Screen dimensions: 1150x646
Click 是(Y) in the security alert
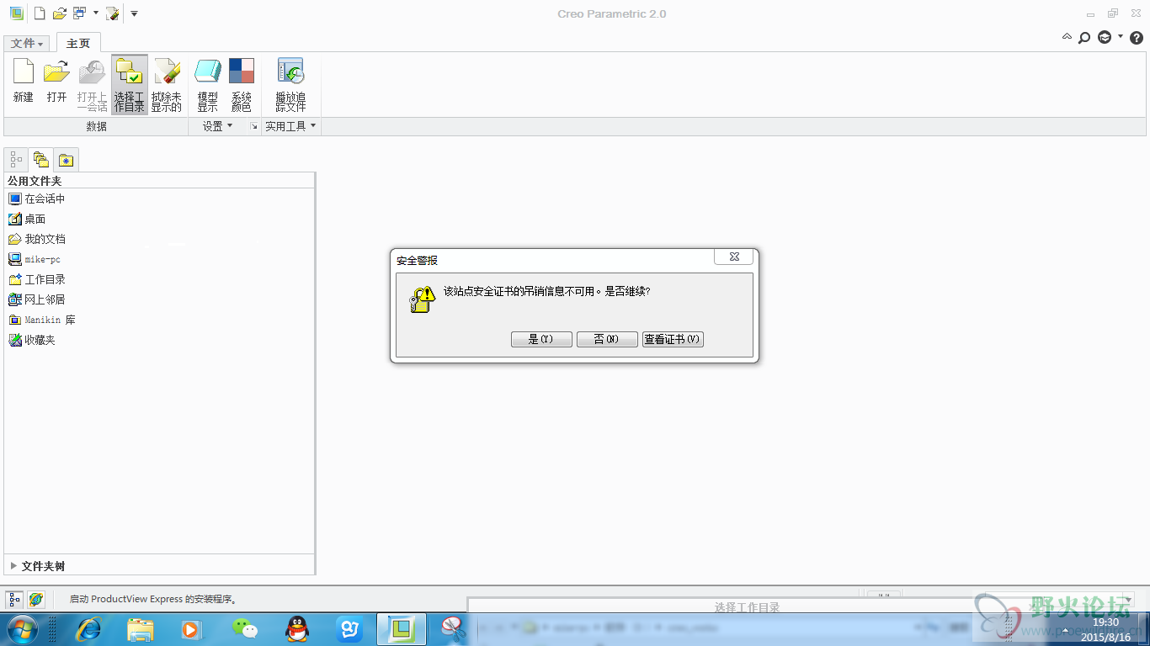click(x=541, y=339)
